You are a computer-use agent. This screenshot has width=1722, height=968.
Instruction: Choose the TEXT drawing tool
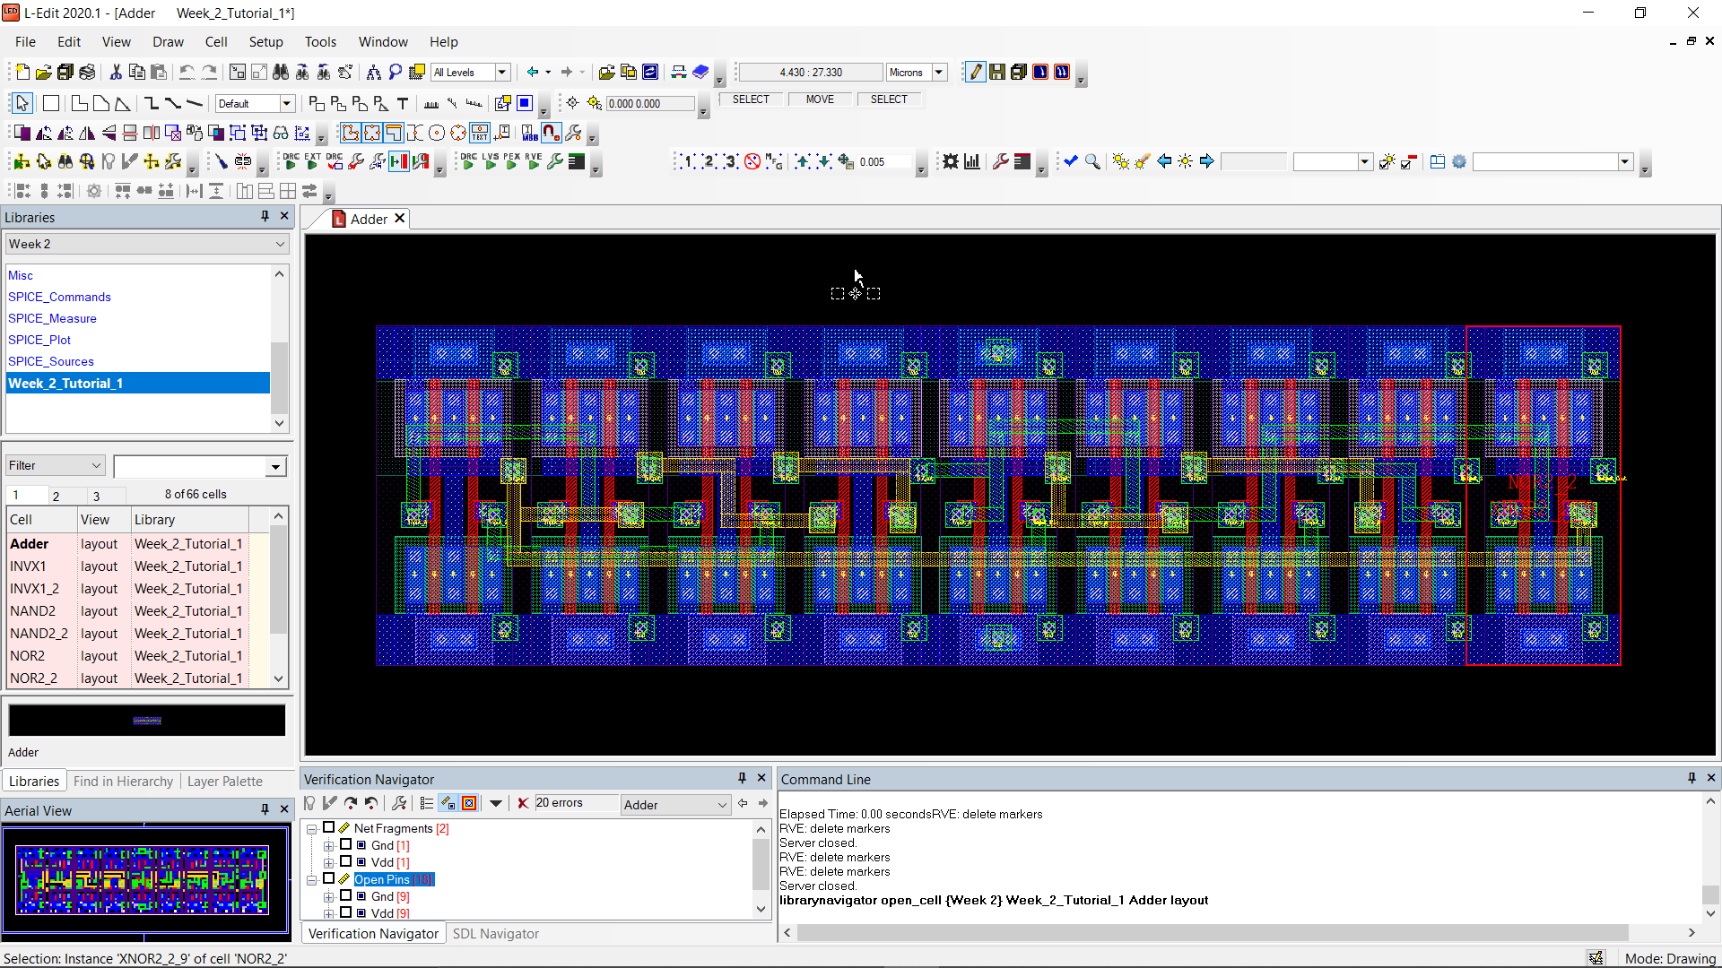point(403,103)
